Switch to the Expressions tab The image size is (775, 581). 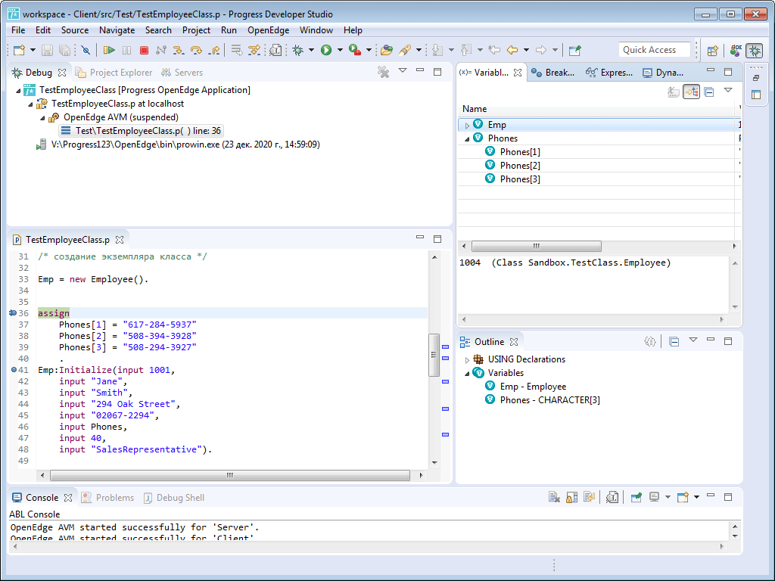pyautogui.click(x=609, y=73)
